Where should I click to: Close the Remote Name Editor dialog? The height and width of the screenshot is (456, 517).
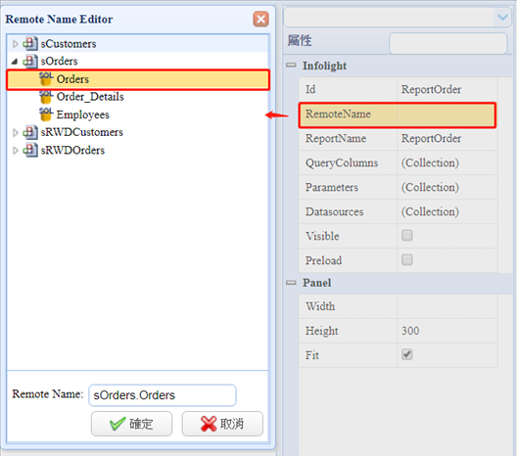click(260, 20)
